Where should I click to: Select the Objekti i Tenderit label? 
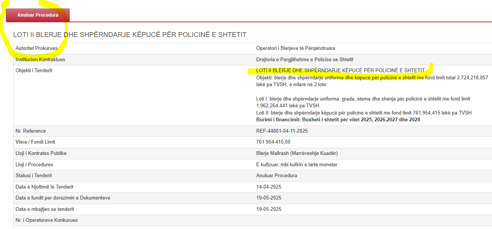pyautogui.click(x=34, y=71)
